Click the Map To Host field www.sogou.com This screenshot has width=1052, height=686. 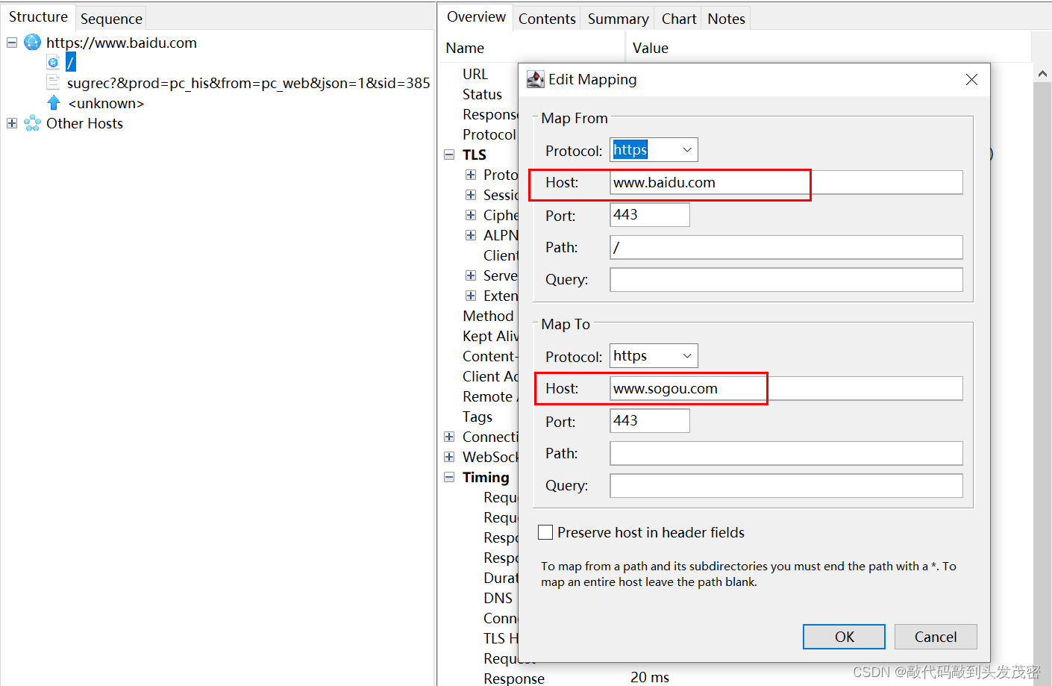tap(786, 388)
